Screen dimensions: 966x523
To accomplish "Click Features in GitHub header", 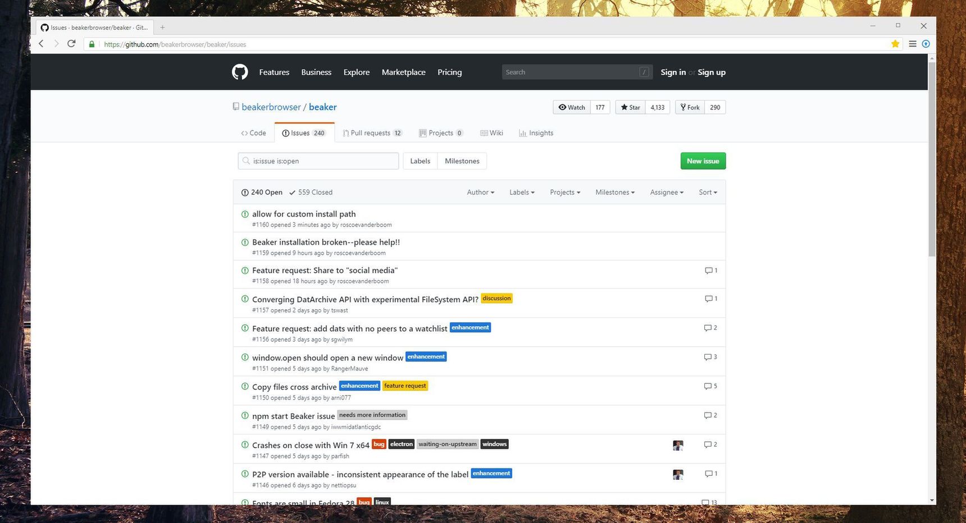I will tap(274, 72).
